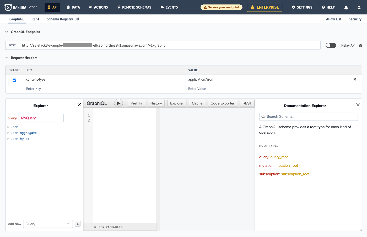Focus the Search Schema input
This screenshot has width=367, height=237.
pyautogui.click(x=309, y=117)
